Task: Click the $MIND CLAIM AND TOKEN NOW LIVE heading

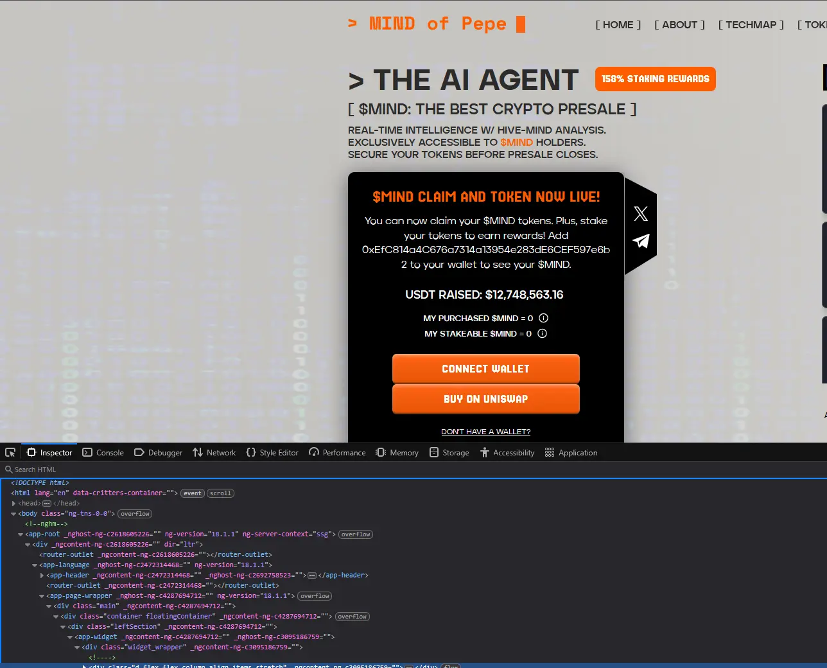Action: point(486,197)
